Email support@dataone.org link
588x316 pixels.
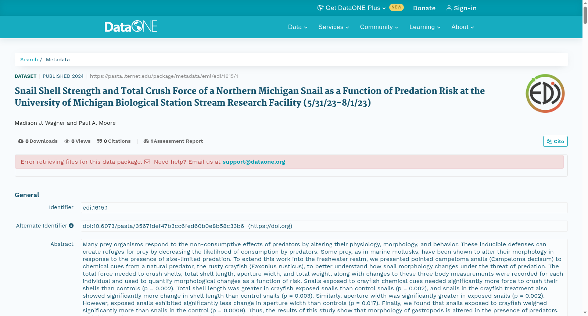pyautogui.click(x=254, y=162)
